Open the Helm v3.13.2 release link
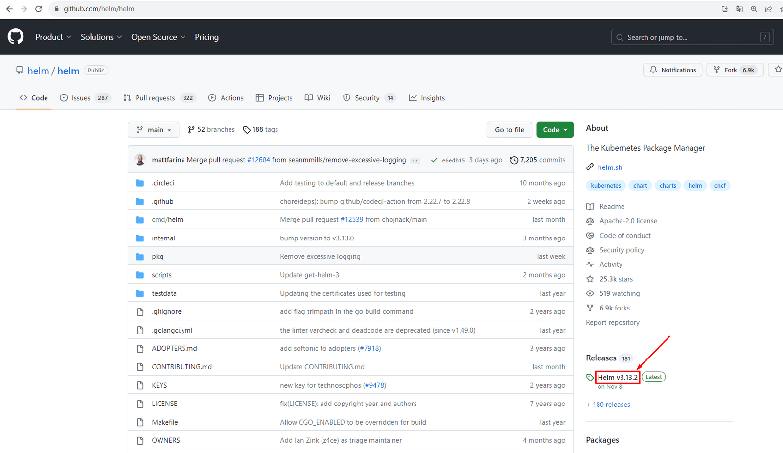 coord(618,377)
